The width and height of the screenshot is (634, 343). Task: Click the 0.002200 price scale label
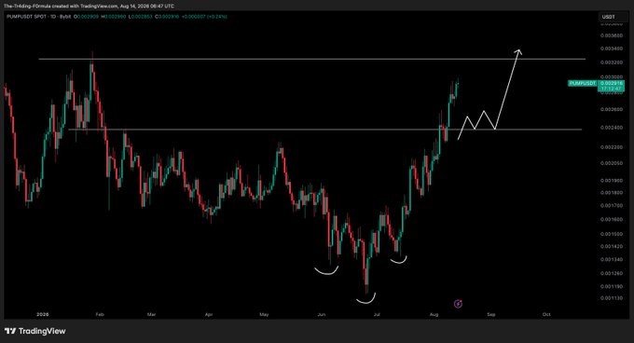coord(612,147)
